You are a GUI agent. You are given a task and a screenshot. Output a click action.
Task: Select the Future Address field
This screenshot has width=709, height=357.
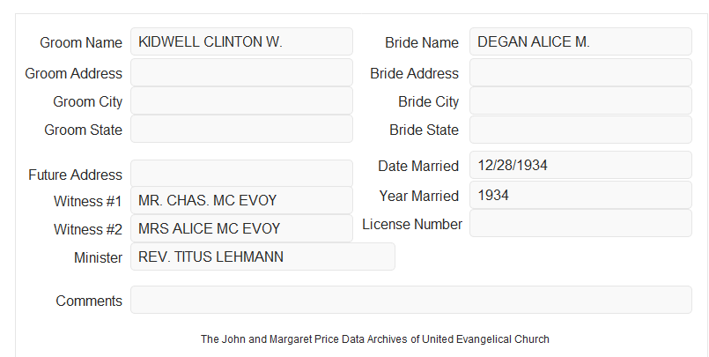click(241, 174)
